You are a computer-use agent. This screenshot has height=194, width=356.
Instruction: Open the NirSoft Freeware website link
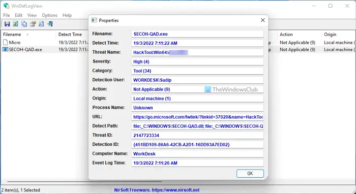157,190
